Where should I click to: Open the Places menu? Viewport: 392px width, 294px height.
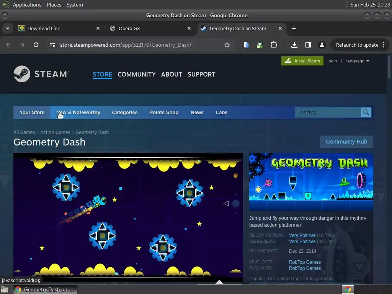click(54, 5)
